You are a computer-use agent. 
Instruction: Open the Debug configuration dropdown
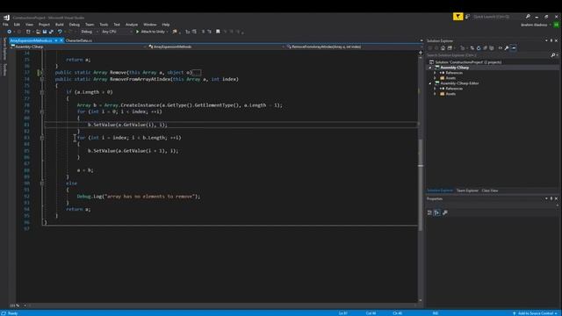89,32
